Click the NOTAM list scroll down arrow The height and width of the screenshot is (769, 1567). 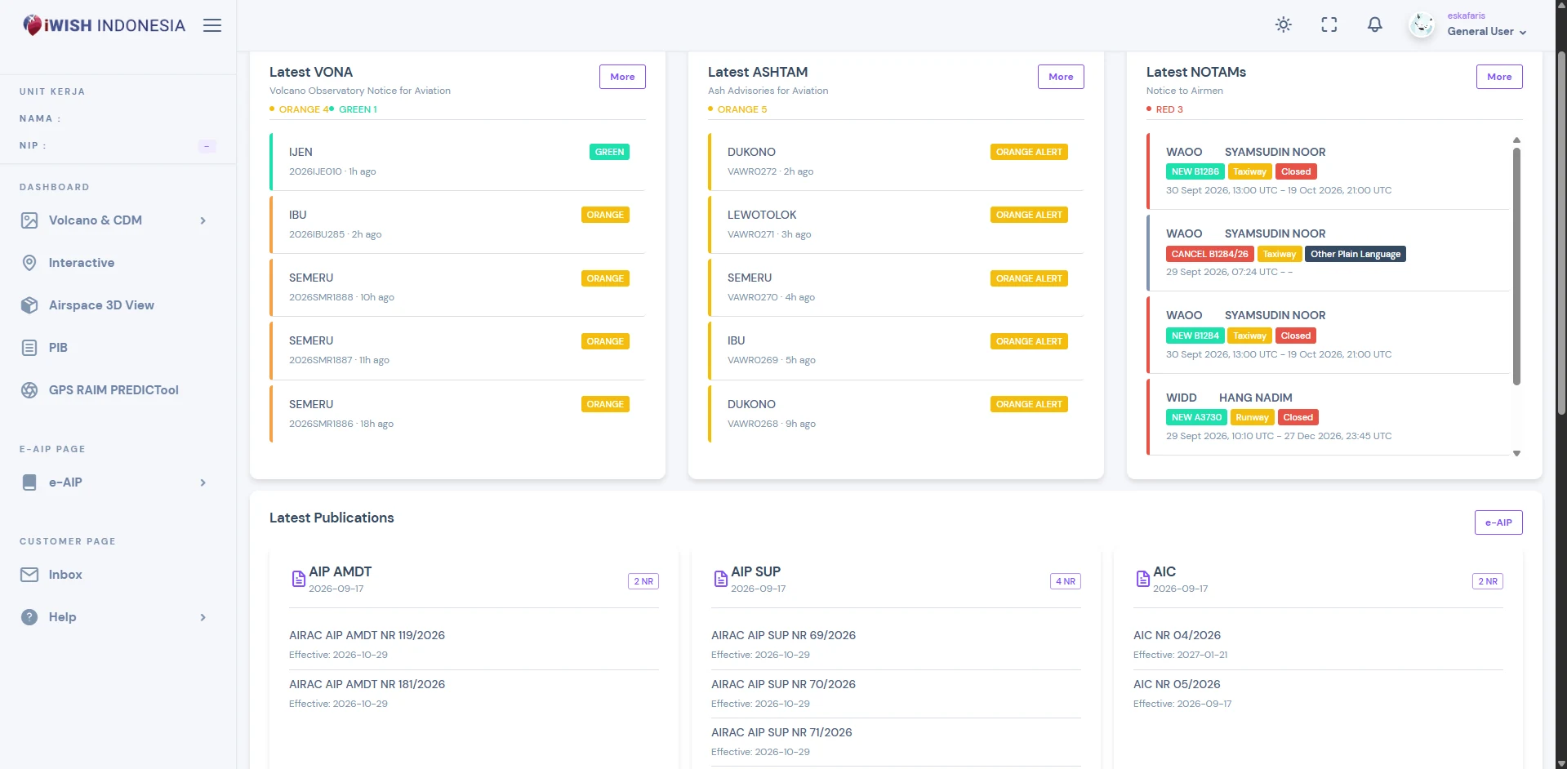(x=1516, y=453)
